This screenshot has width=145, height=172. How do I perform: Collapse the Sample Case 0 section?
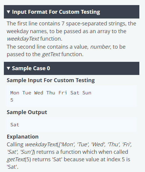pos(71,68)
